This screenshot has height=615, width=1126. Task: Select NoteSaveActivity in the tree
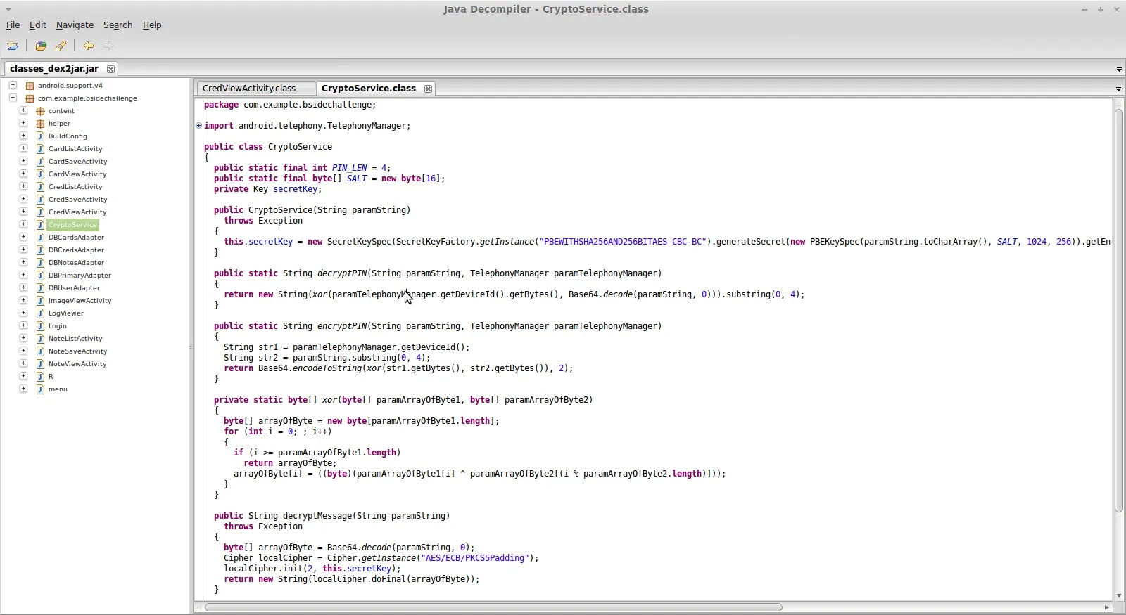click(x=77, y=351)
